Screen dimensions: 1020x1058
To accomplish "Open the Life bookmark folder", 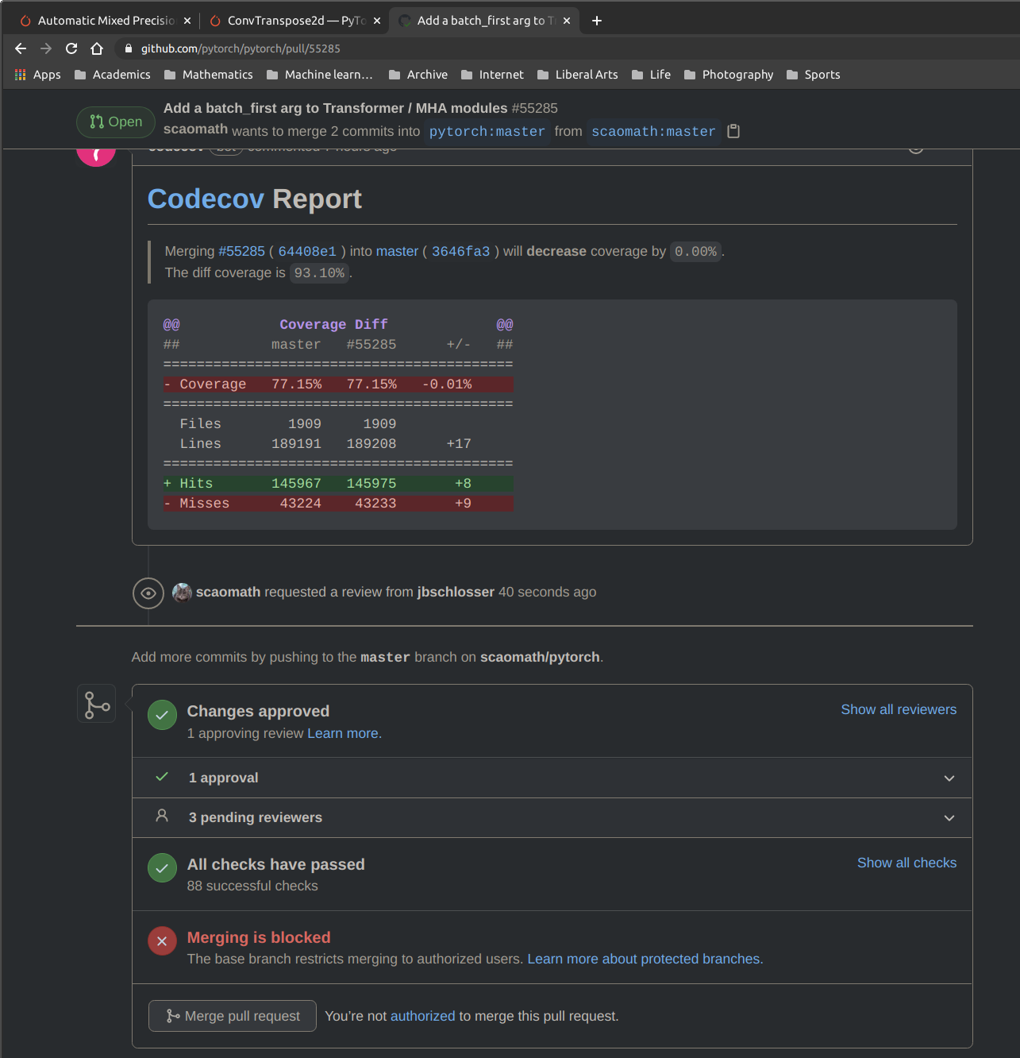I will click(x=651, y=75).
